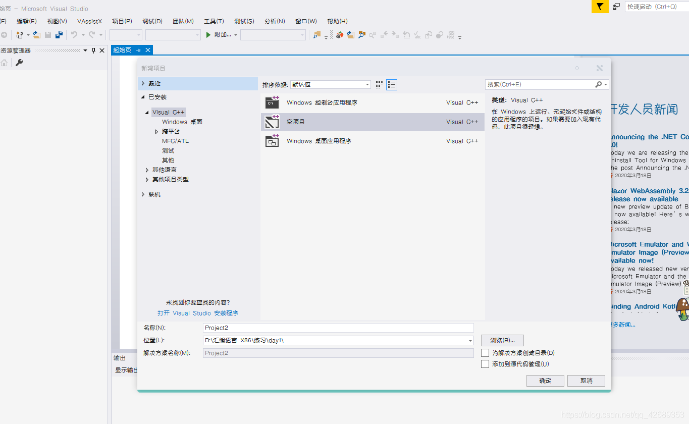689x424 pixels.
Task: Open the 编辑(E) menu
Action: point(27,21)
